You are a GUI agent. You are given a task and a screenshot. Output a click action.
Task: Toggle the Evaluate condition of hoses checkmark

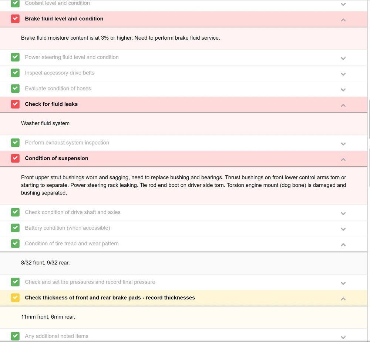click(15, 89)
